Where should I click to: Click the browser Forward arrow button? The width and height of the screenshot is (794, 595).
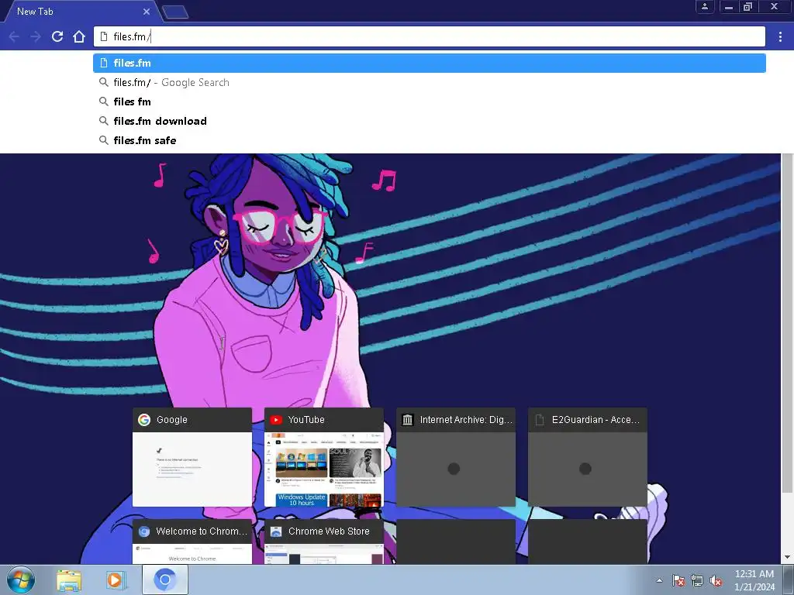(36, 36)
